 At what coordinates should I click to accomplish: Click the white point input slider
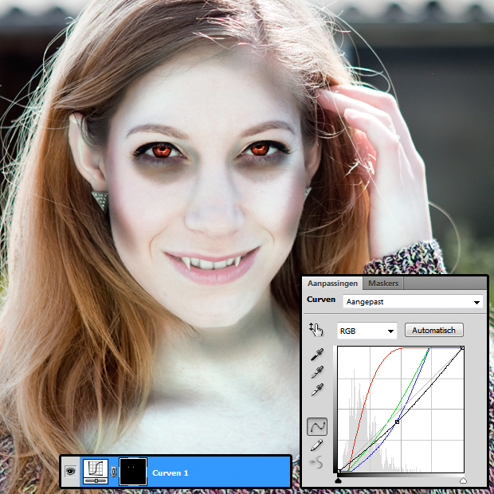tap(463, 480)
